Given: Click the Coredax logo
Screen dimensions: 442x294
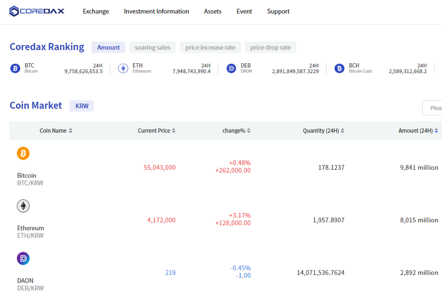Looking at the screenshot, I should (37, 11).
